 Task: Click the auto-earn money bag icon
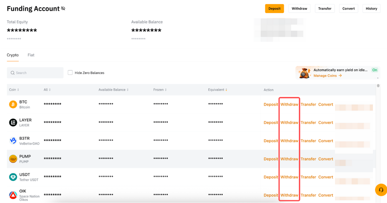pyautogui.click(x=305, y=73)
